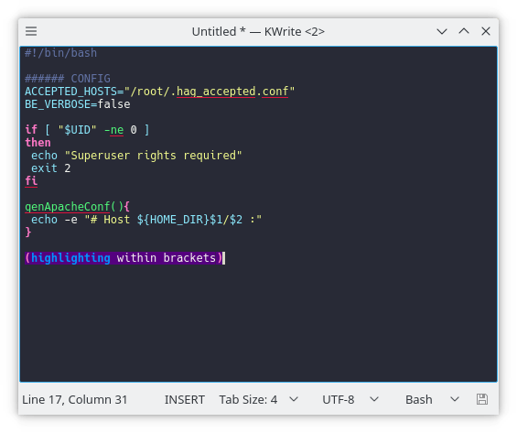Click the Line 17, Column 31 position indicator
Screen dimensions: 517x433
[74, 399]
